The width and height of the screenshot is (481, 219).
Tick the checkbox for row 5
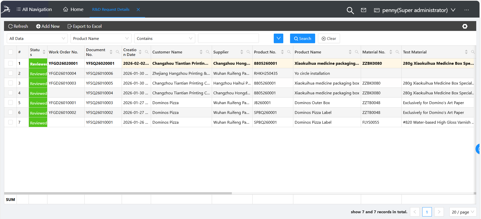(11, 103)
